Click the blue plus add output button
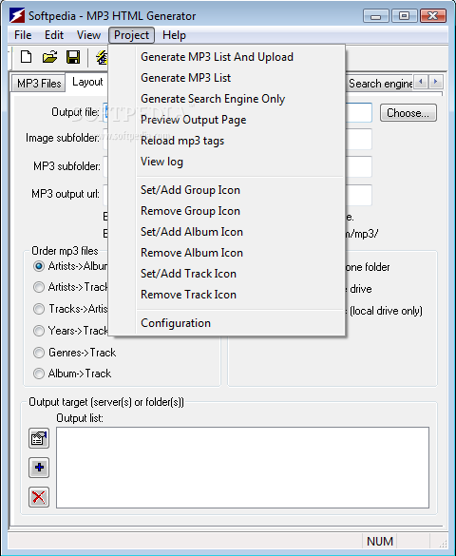Screen dimensions: 456x556 coord(39,468)
